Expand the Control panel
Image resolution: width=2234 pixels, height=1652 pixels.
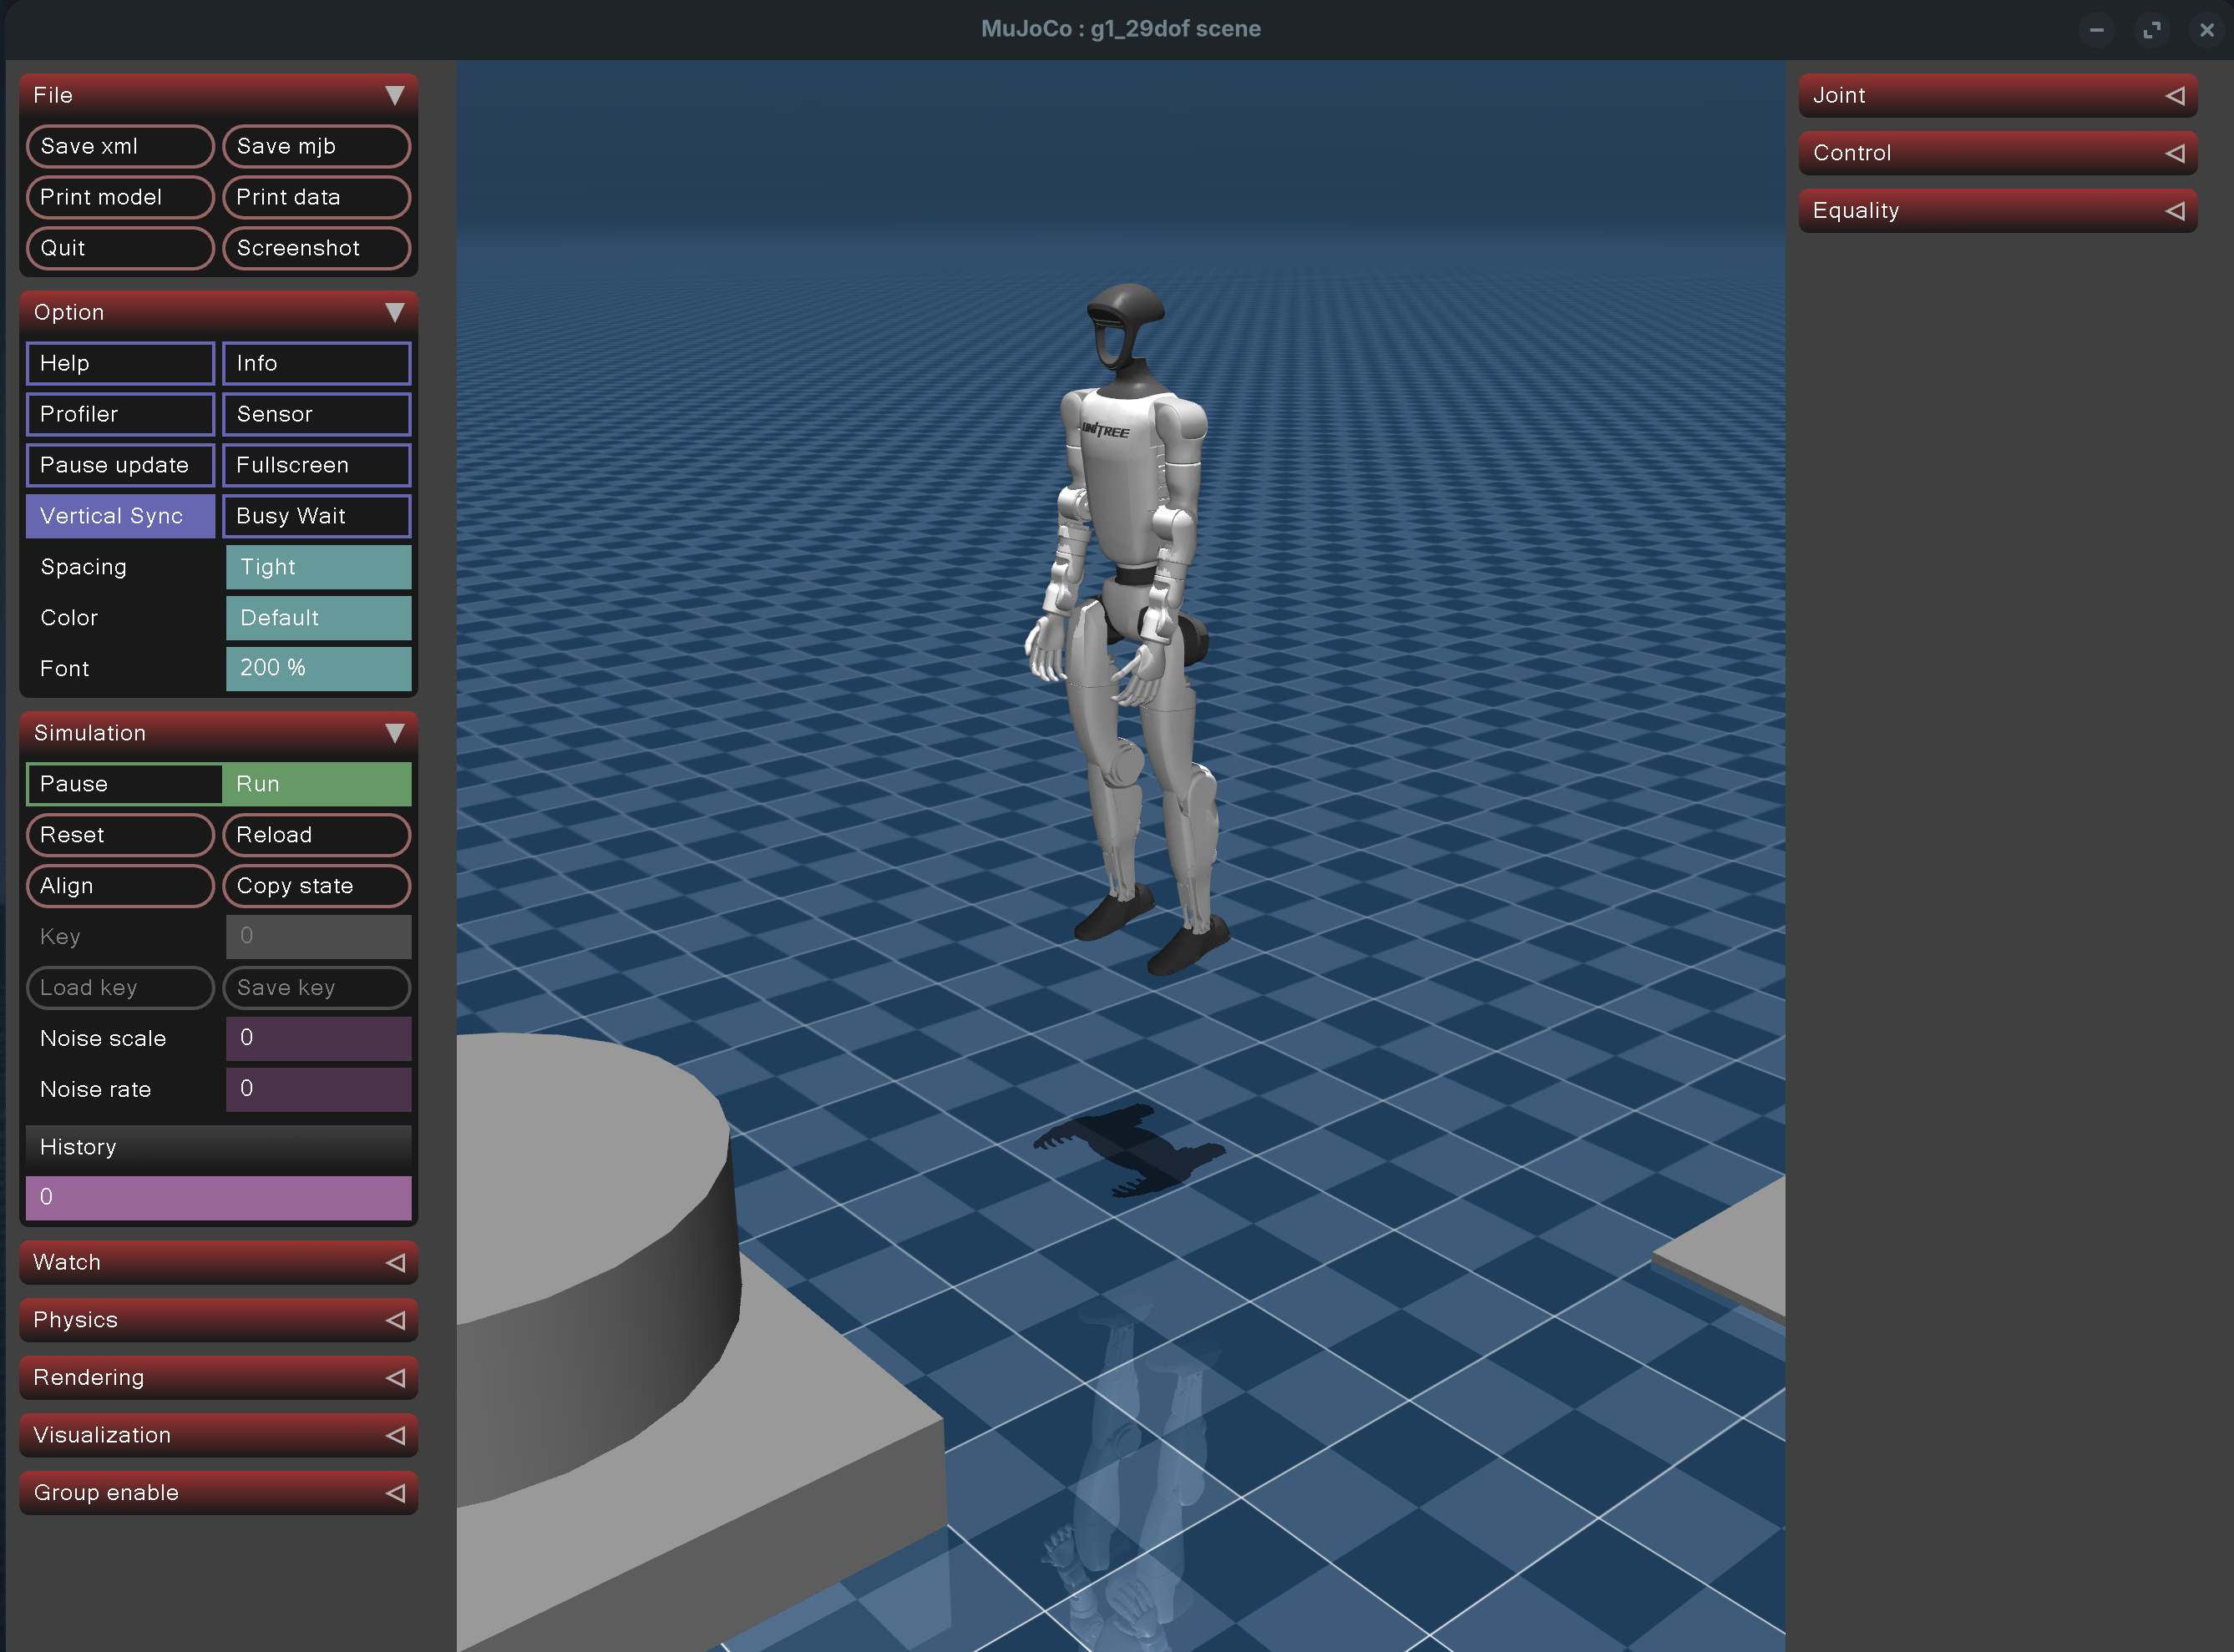[1998, 153]
